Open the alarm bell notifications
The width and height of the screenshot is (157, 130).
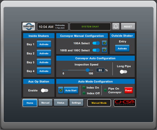tap(116, 26)
